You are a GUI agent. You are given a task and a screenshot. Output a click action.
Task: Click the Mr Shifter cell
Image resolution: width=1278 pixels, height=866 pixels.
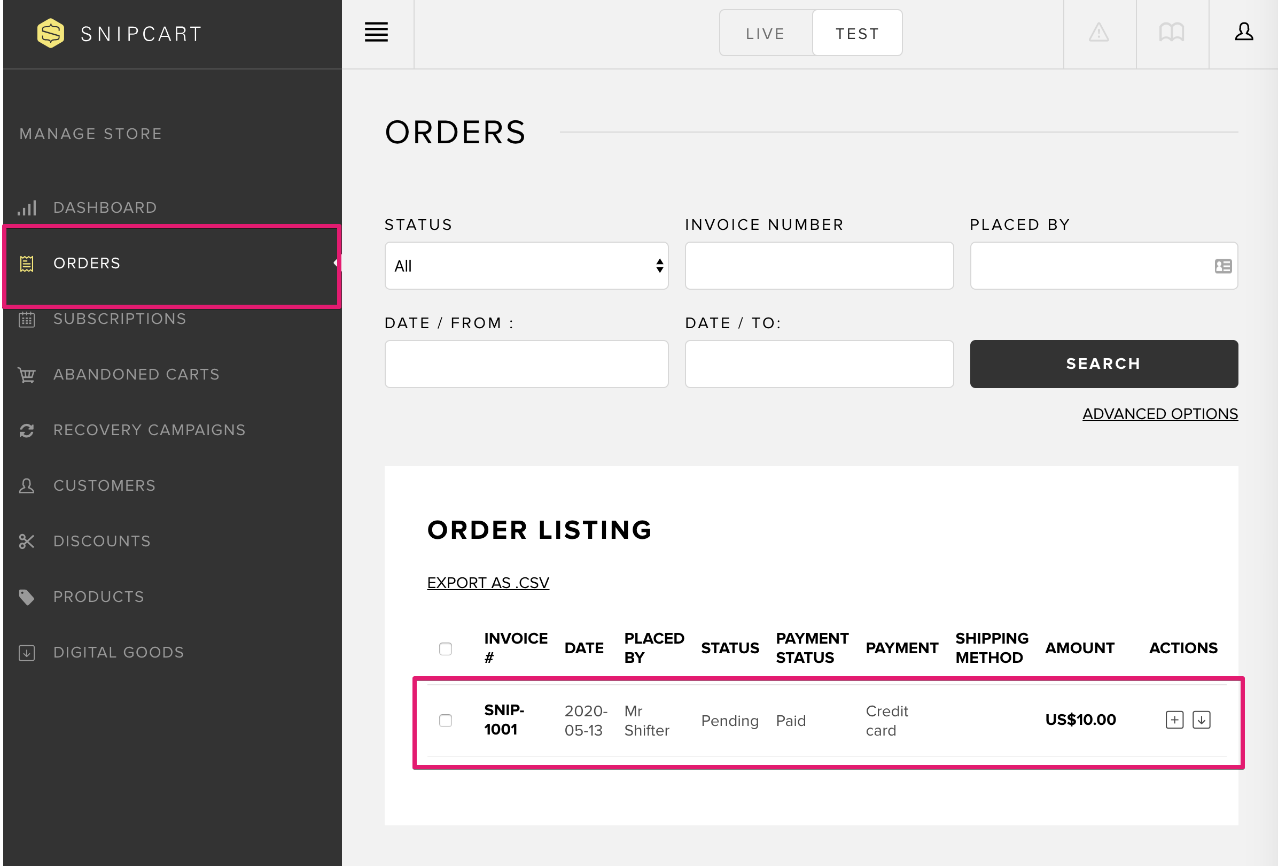coord(646,721)
